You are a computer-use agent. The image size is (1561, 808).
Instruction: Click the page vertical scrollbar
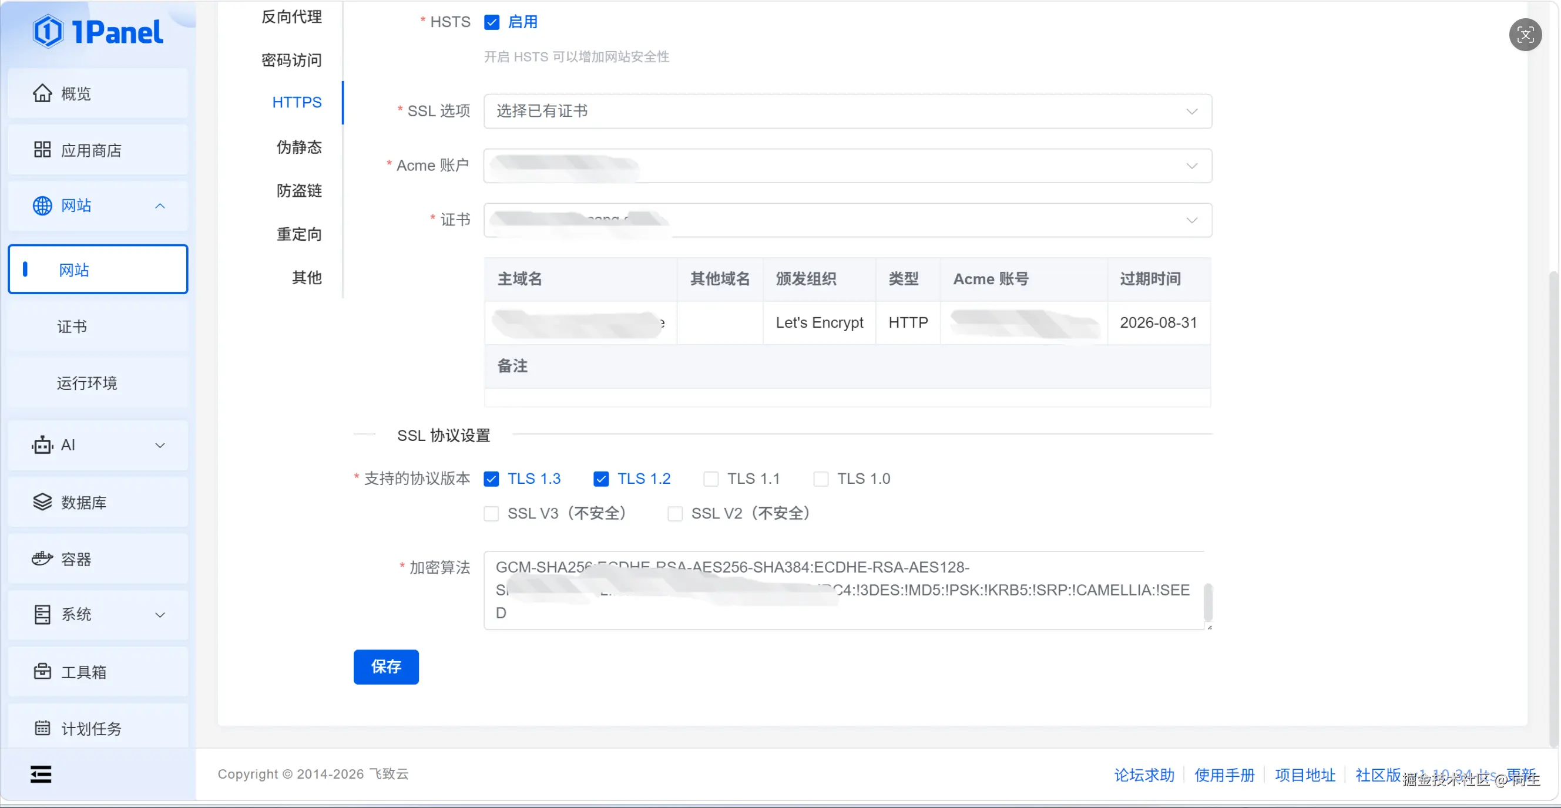1555,509
